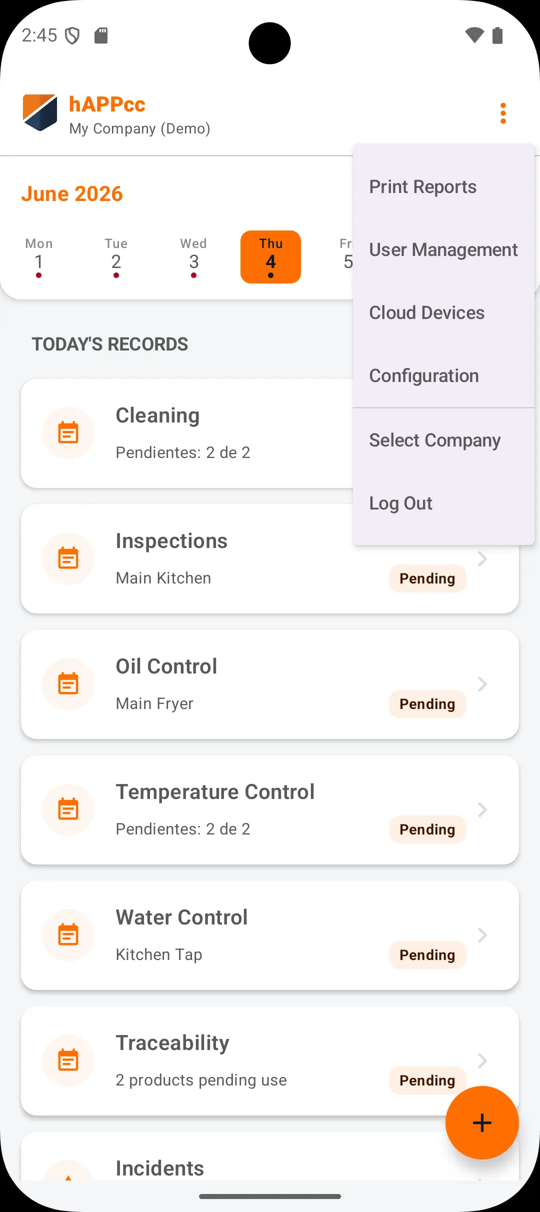Open the three-dot overflow menu icon
The width and height of the screenshot is (540, 1212).
(503, 113)
